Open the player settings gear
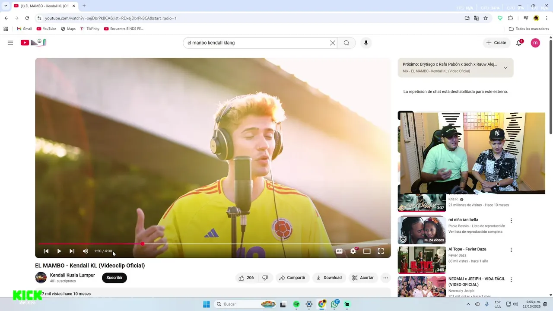The height and width of the screenshot is (311, 553). 353,251
